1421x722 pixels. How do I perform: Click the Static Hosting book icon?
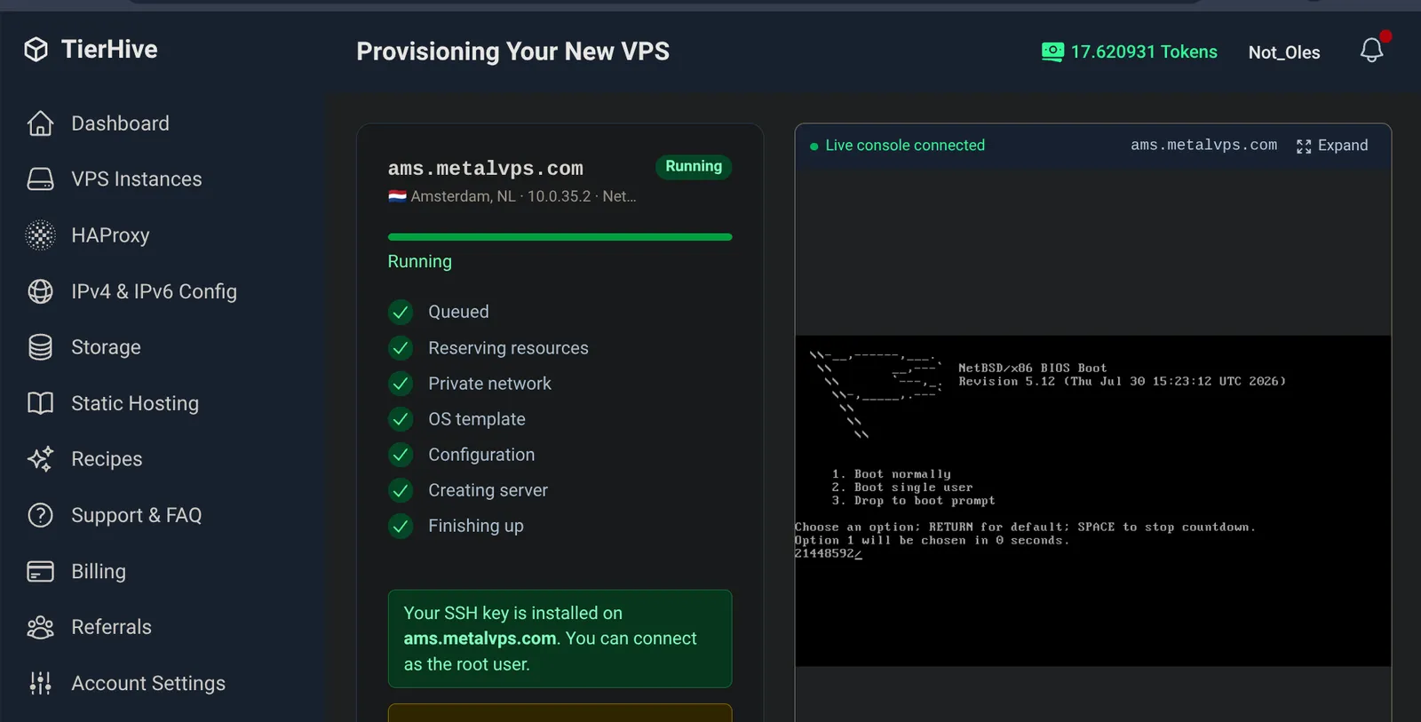pos(40,403)
